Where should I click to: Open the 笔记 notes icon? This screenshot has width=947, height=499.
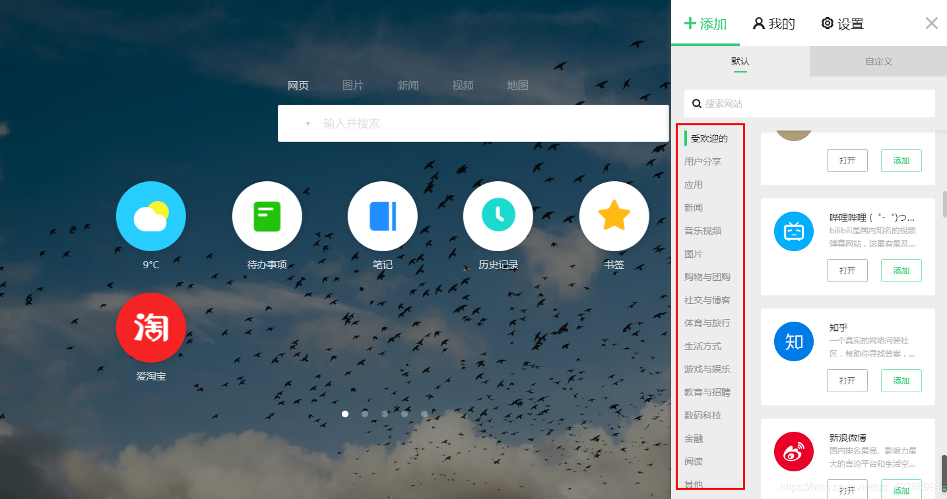[x=383, y=216]
